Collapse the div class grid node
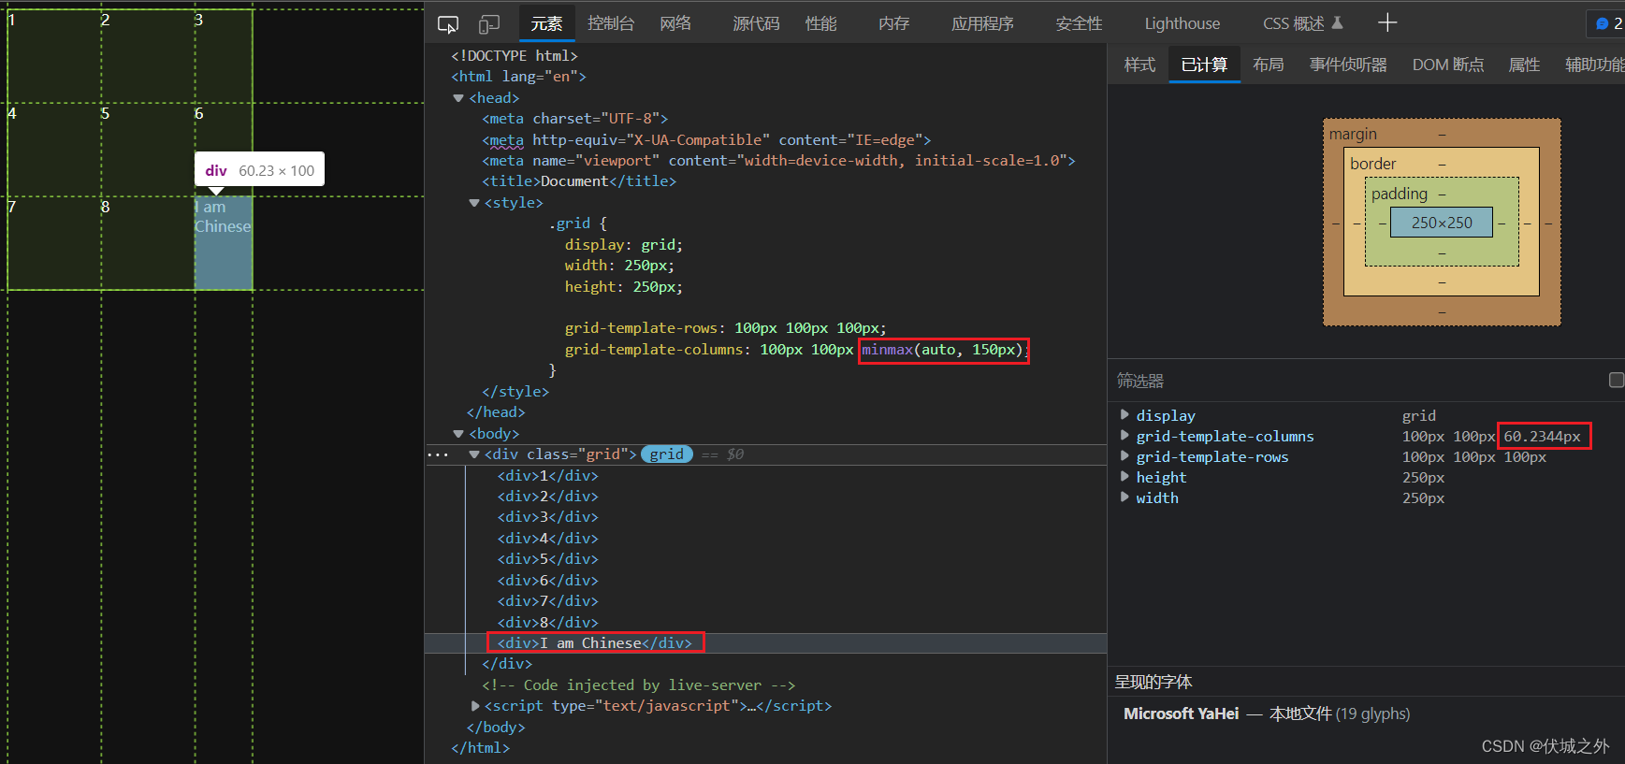Image resolution: width=1625 pixels, height=764 pixels. (x=474, y=454)
